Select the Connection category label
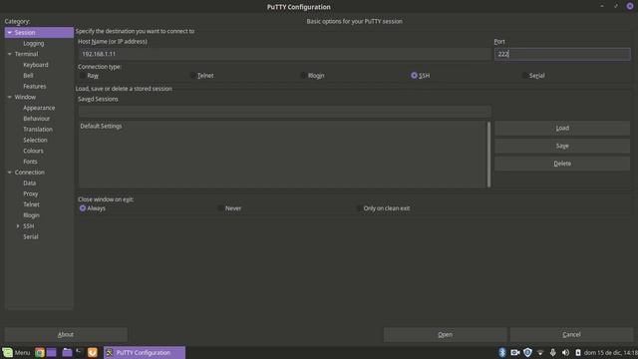638x359 pixels. pos(30,173)
